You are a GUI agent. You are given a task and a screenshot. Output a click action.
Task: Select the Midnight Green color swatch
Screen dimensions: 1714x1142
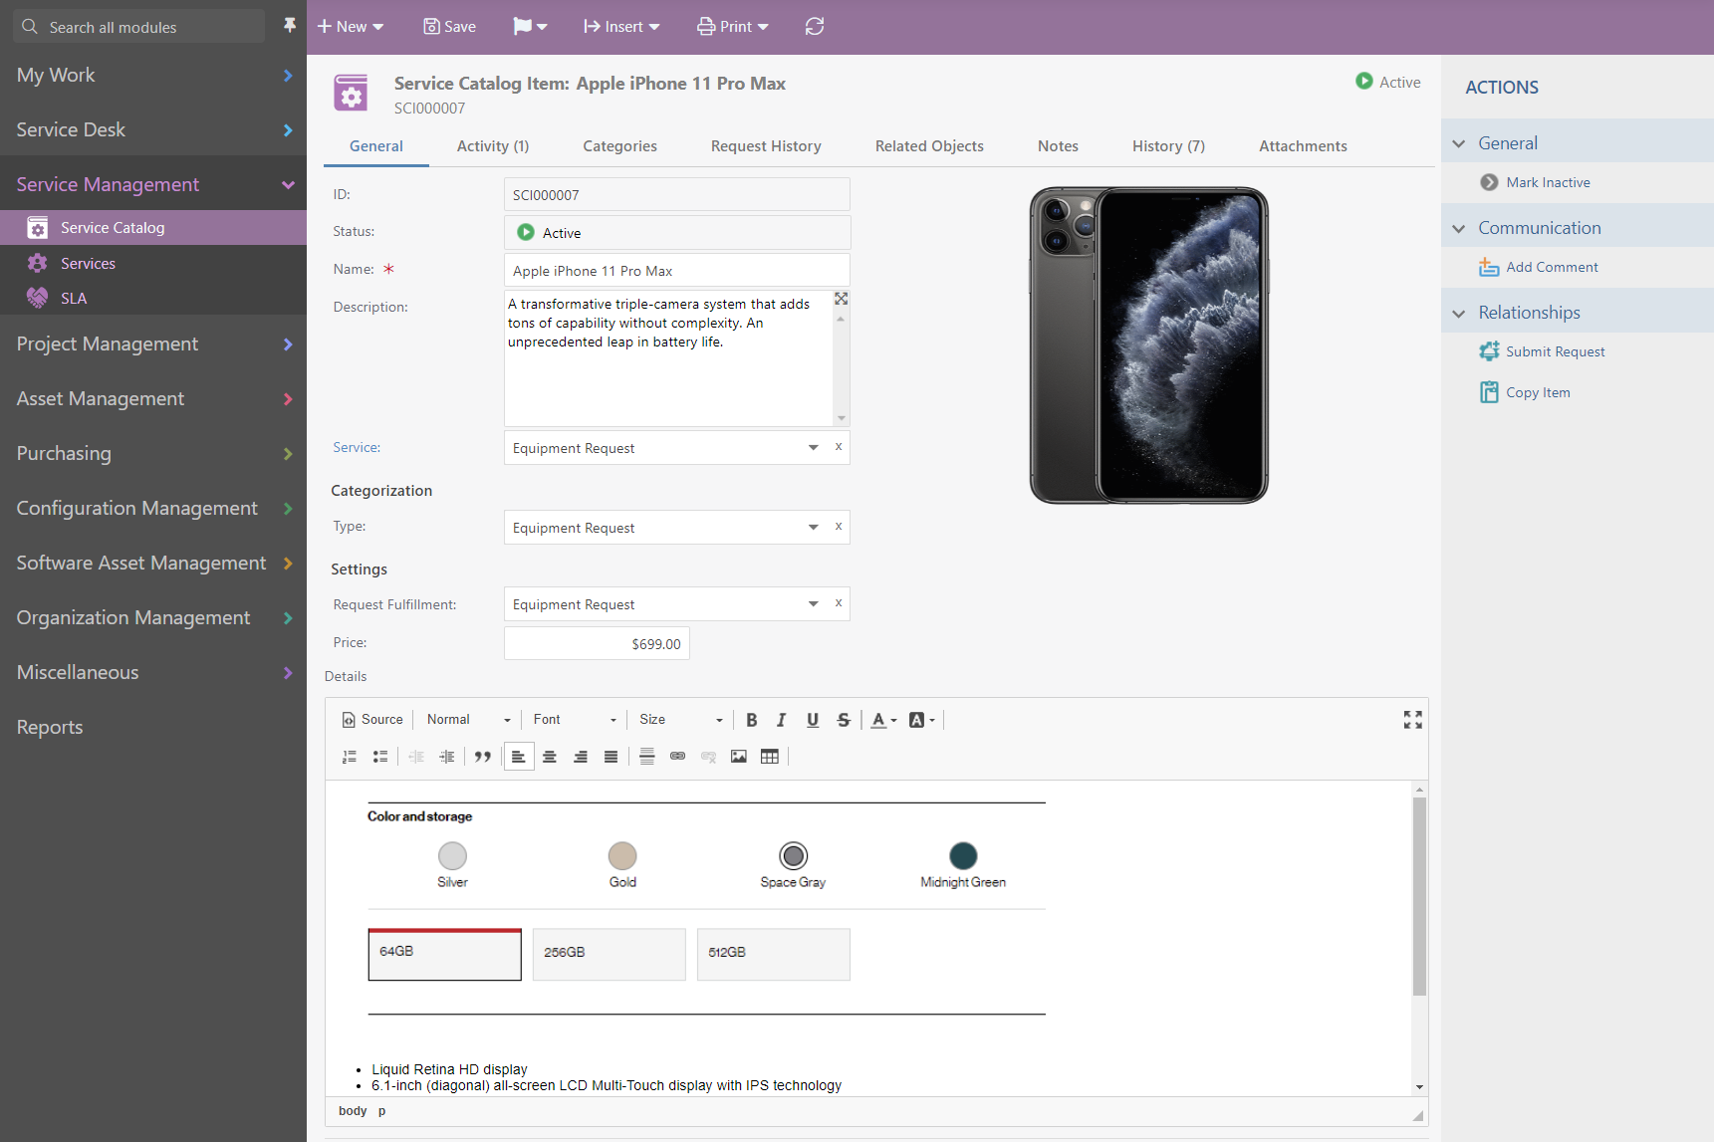click(x=963, y=856)
